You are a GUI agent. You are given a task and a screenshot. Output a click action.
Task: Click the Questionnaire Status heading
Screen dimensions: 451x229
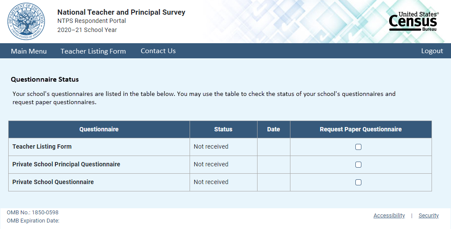[45, 80]
